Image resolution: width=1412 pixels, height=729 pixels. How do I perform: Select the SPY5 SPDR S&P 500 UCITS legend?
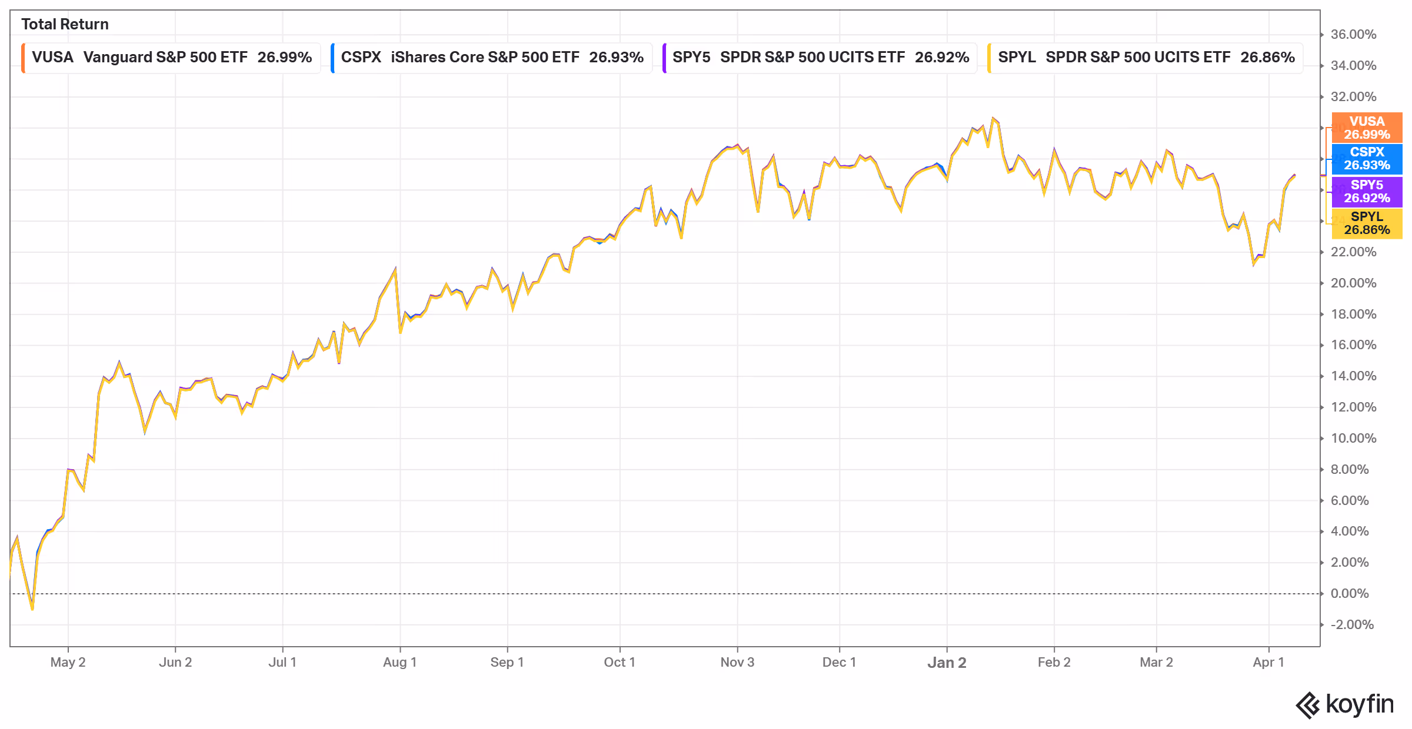click(x=820, y=58)
